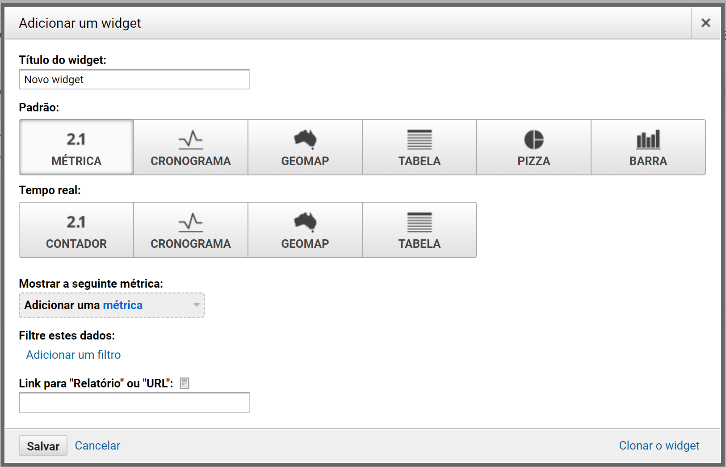Select TABELA under Tempo real
The image size is (726, 467).
419,230
